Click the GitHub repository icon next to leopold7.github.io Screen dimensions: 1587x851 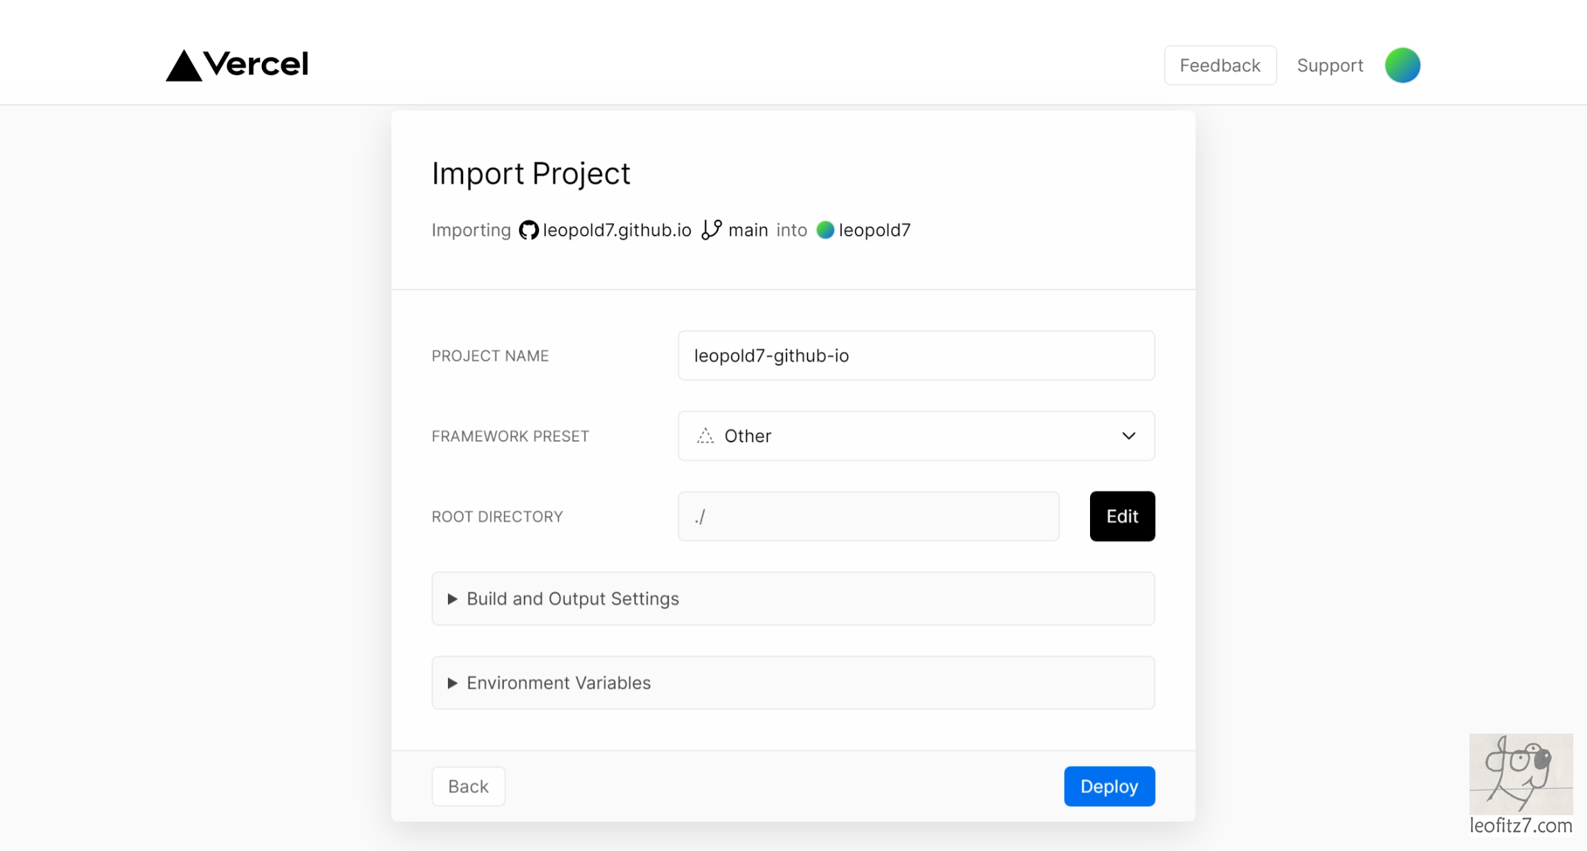528,230
